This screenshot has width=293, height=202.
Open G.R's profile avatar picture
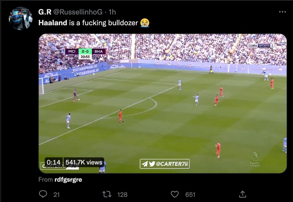pos(21,19)
